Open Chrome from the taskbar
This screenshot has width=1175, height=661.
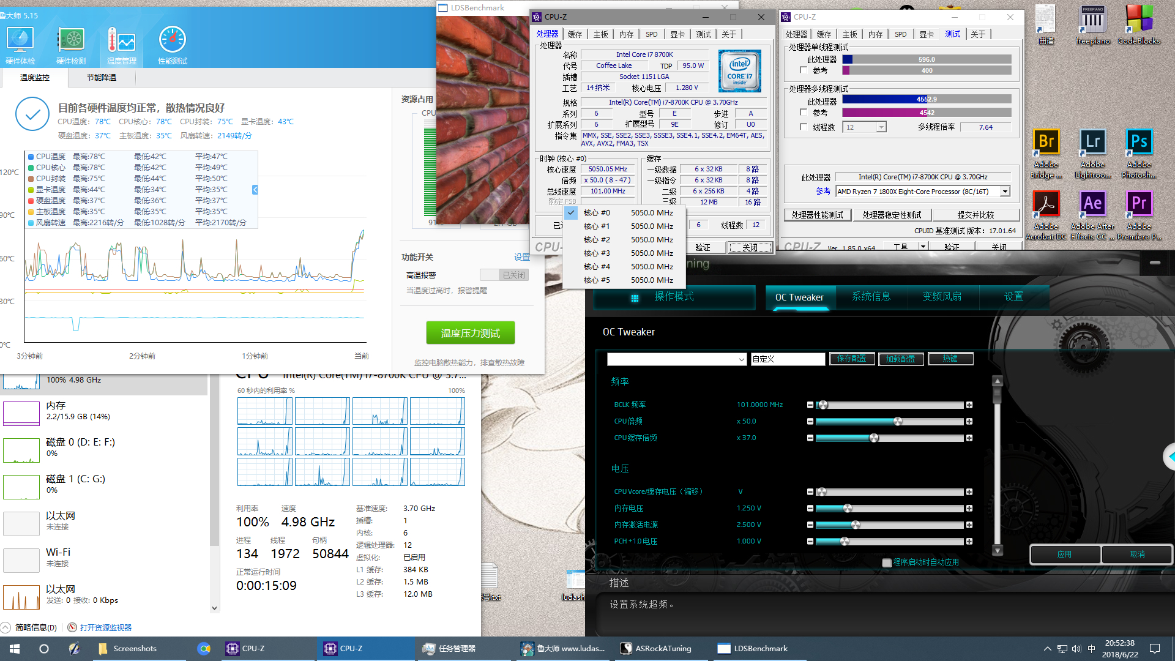coord(204,648)
